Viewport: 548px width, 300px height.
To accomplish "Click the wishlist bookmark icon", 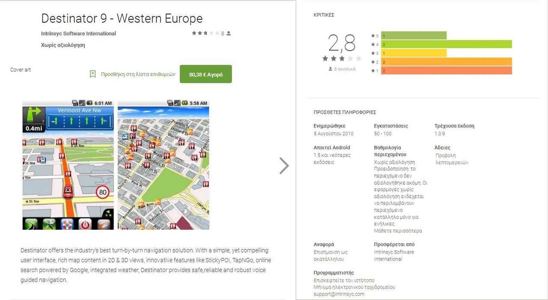I will pyautogui.click(x=92, y=74).
